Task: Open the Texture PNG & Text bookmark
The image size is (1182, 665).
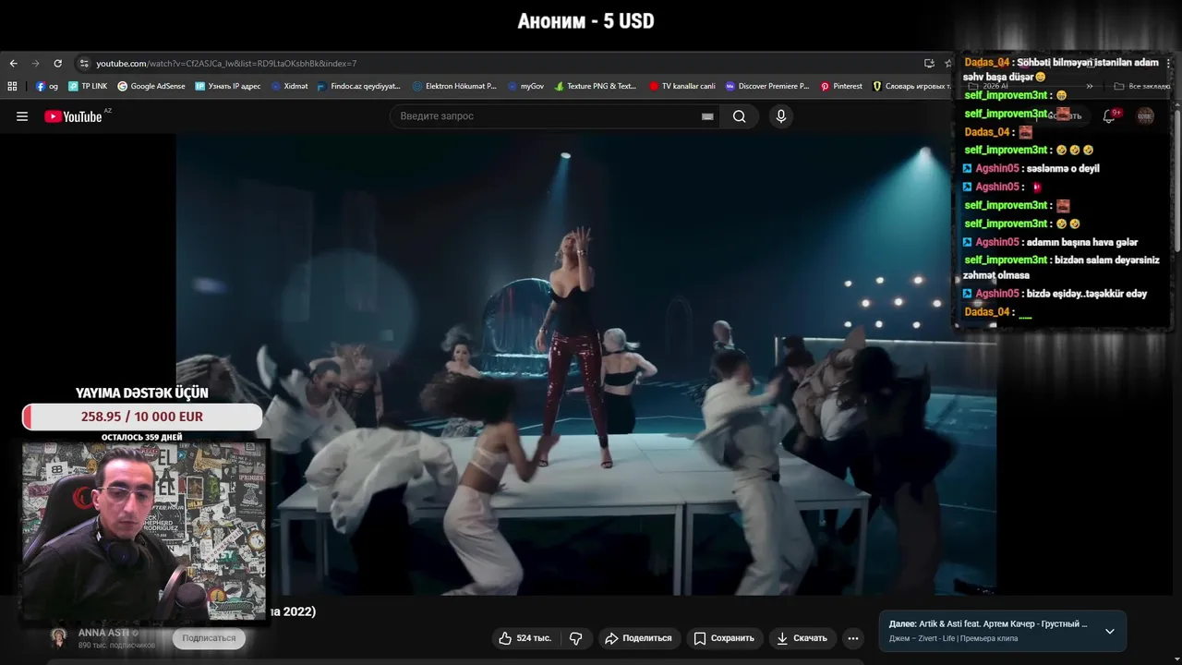Action: 596,86
